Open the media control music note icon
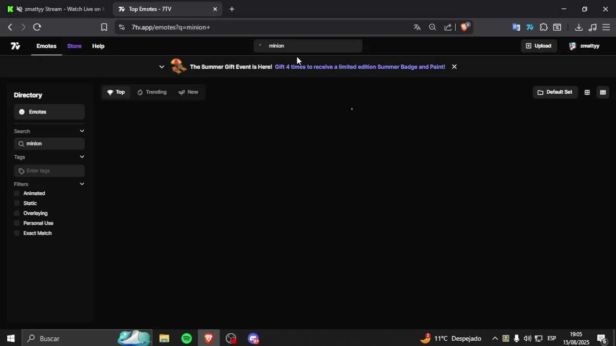 pos(593,27)
